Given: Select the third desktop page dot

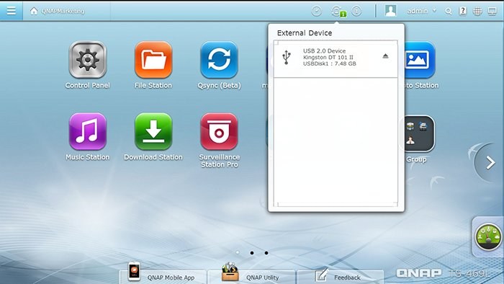Looking at the screenshot, I should 266,253.
